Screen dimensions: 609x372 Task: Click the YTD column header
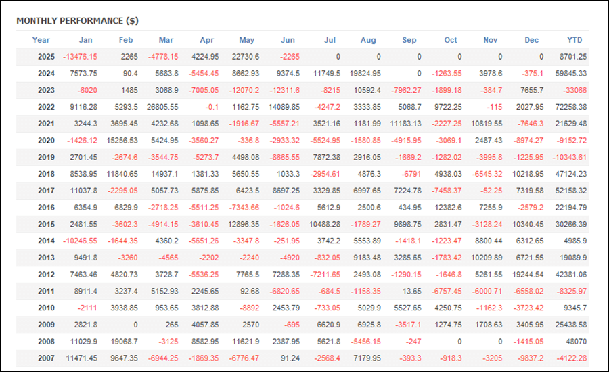[574, 40]
